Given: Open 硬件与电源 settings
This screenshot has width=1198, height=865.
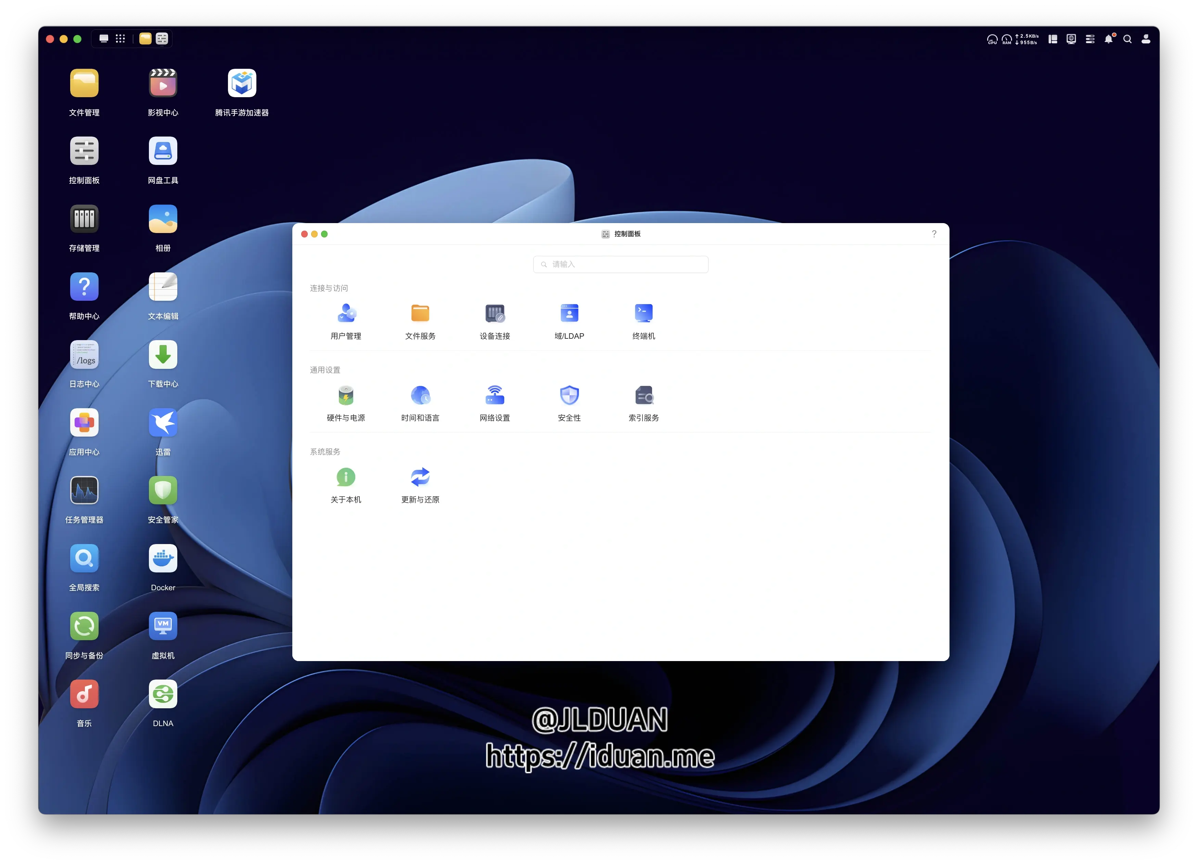Looking at the screenshot, I should (x=346, y=396).
